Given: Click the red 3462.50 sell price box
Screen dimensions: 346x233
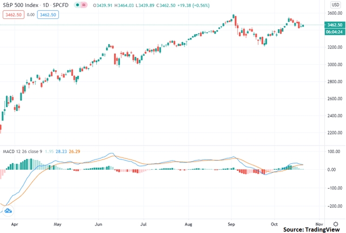Looking at the screenshot, I should click(x=14, y=15).
